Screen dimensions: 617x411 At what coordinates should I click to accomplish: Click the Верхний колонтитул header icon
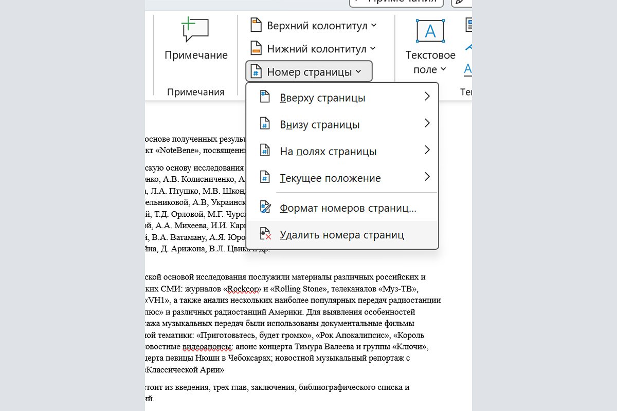click(x=256, y=24)
